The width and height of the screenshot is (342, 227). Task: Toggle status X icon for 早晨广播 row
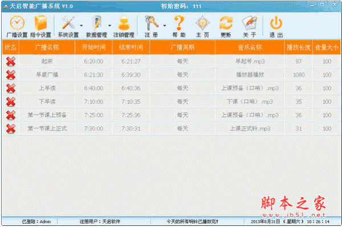11,75
